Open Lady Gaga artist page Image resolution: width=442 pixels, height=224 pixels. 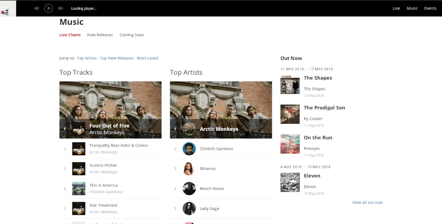(209, 208)
